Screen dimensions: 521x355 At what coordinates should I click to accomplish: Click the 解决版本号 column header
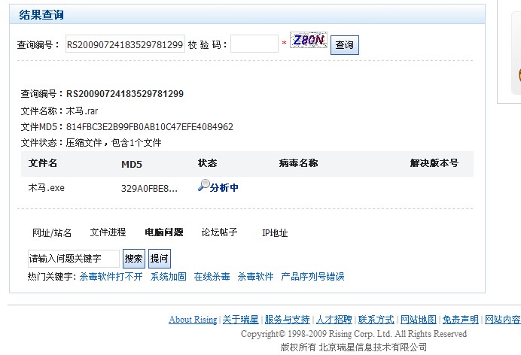click(434, 163)
